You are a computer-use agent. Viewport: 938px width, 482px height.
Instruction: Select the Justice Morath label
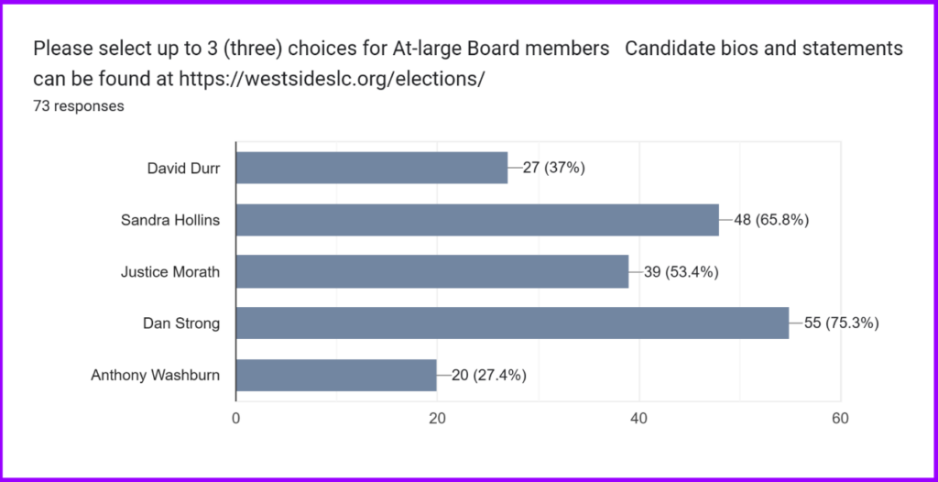(170, 271)
